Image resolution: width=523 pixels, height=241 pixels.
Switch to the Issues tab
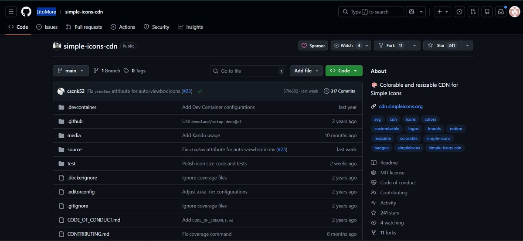tap(47, 27)
